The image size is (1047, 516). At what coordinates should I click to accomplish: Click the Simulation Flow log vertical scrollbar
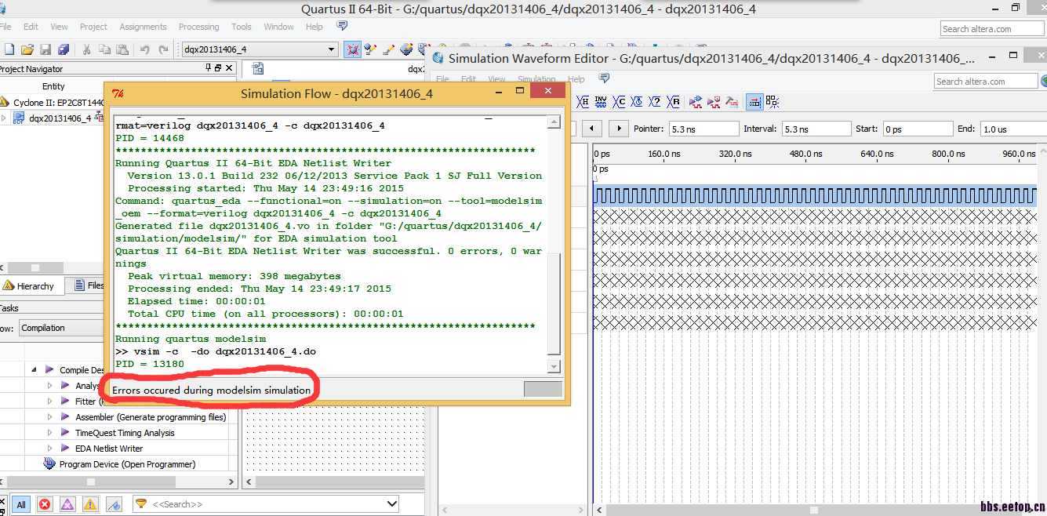pos(554,244)
